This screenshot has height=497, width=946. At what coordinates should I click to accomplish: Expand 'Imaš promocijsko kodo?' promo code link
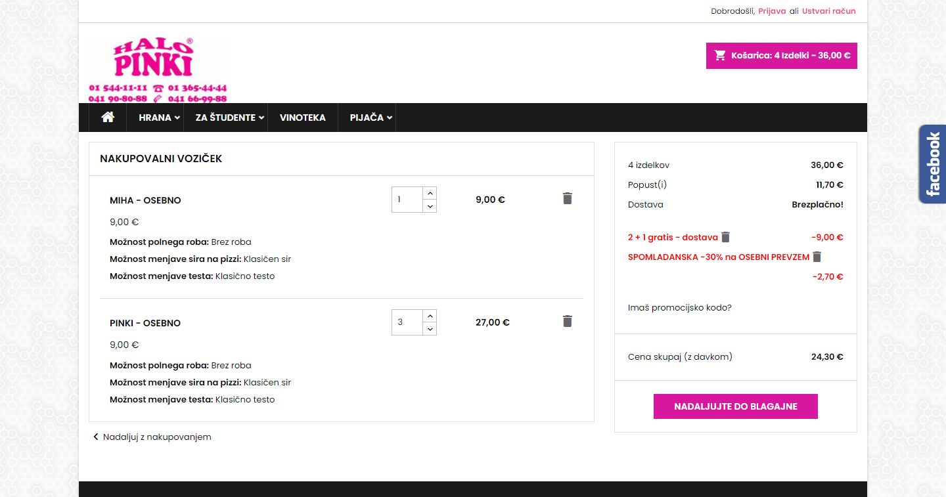coord(679,307)
